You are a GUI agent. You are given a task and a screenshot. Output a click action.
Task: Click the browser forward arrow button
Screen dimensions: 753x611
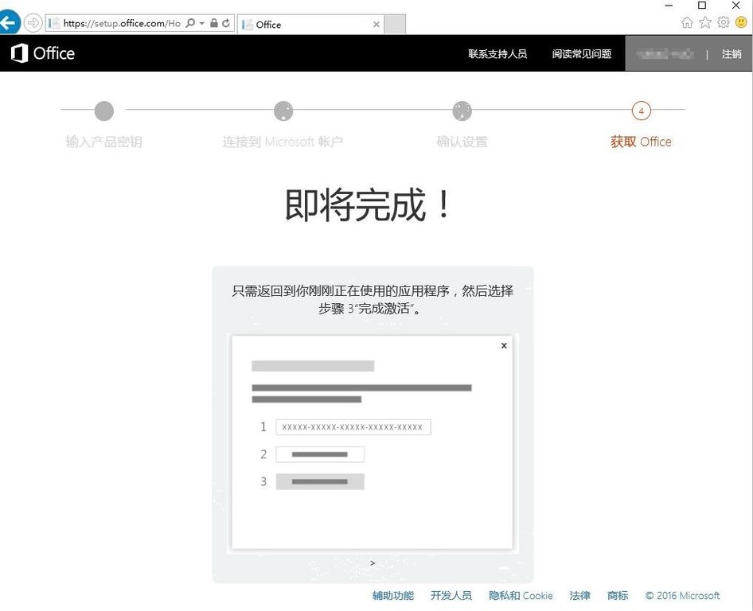33,23
